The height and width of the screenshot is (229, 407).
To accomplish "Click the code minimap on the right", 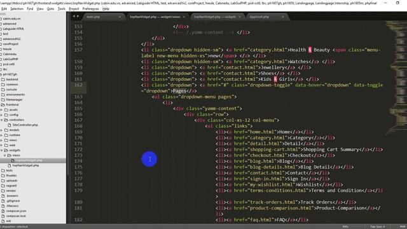I will 396,78.
